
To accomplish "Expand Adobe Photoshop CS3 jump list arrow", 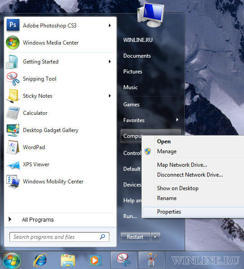I will pos(110,25).
